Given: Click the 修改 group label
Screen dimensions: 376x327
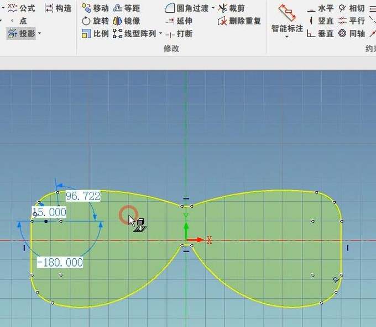Looking at the screenshot, I should pyautogui.click(x=171, y=49).
